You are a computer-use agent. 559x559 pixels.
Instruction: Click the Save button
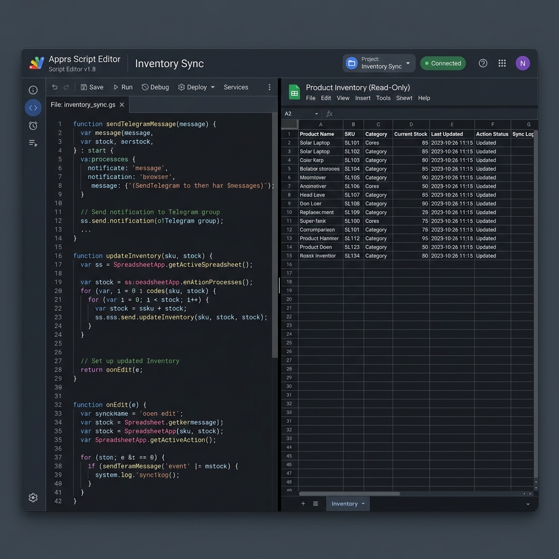92,87
